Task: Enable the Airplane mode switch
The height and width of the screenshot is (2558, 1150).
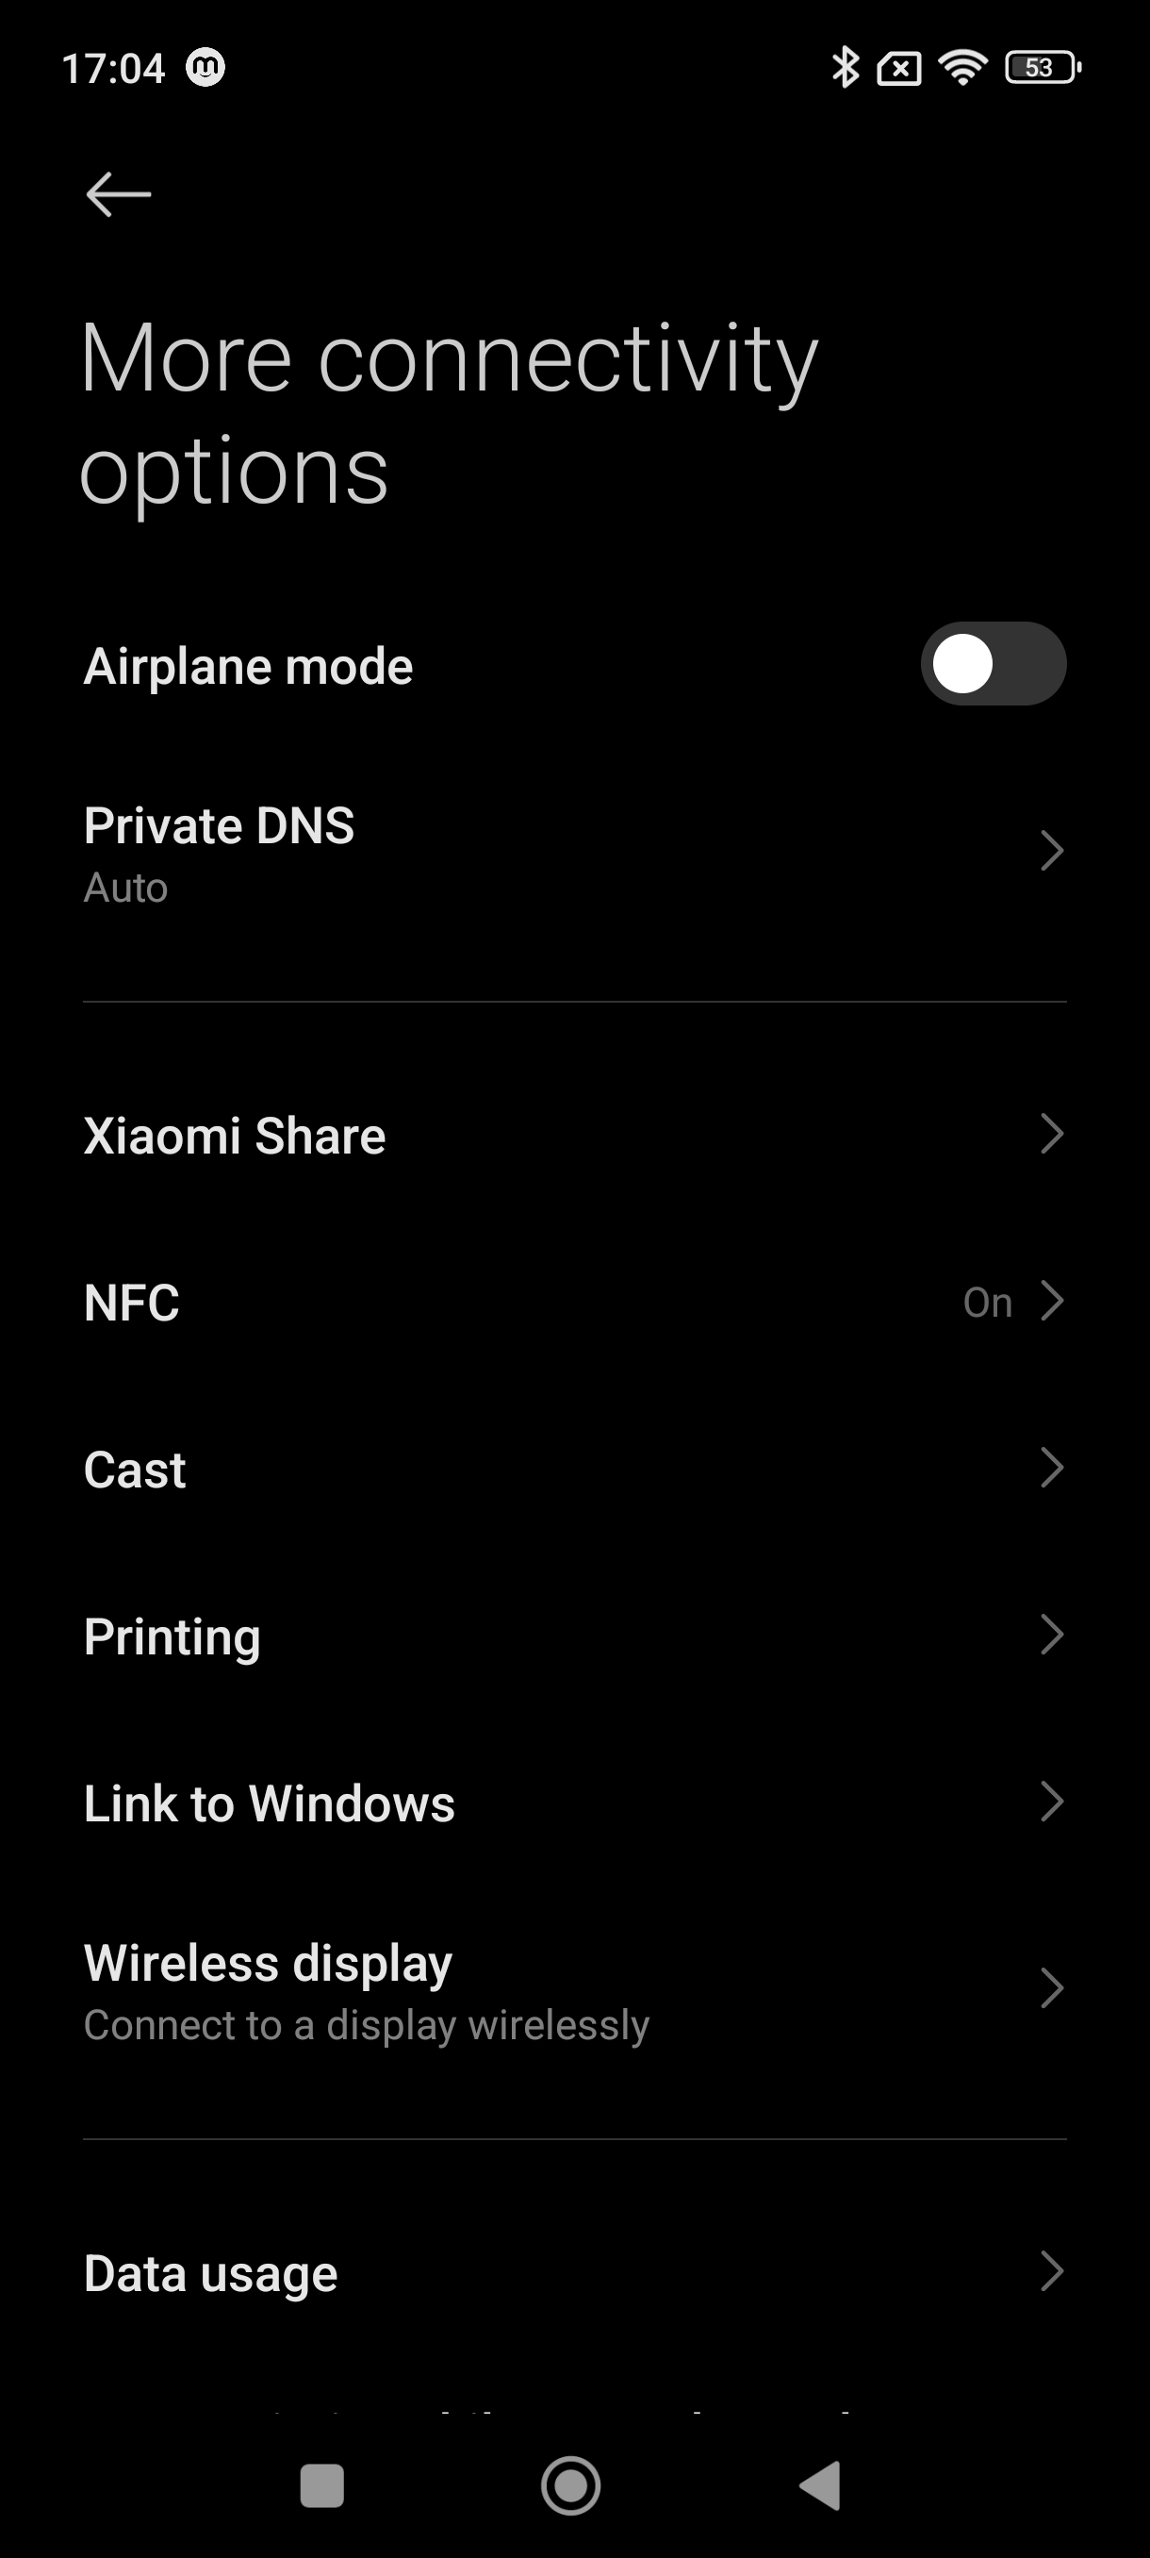Action: click(993, 663)
